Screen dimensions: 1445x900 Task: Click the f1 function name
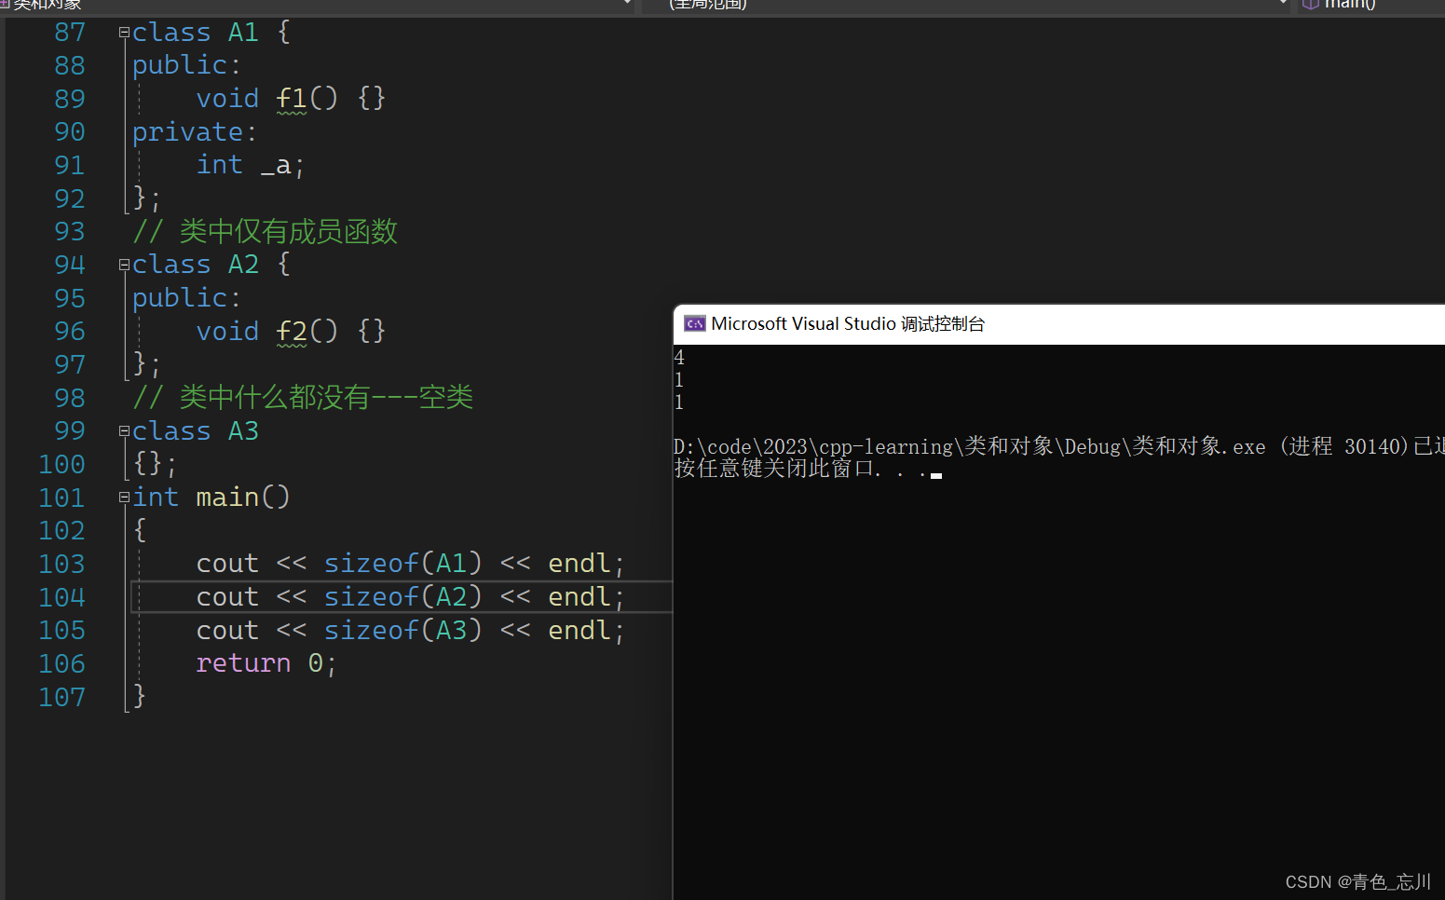click(292, 99)
